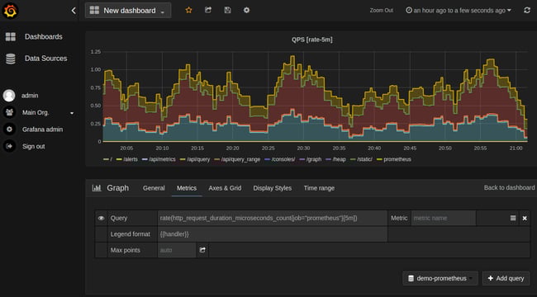The height and width of the screenshot is (297, 537).
Task: Refresh the dashboard with the refresh icon
Action: click(527, 10)
